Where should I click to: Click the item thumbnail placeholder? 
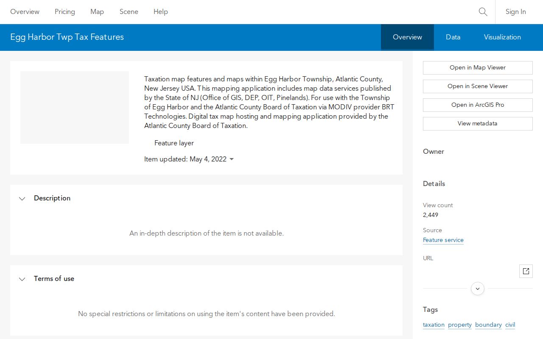pos(75,107)
